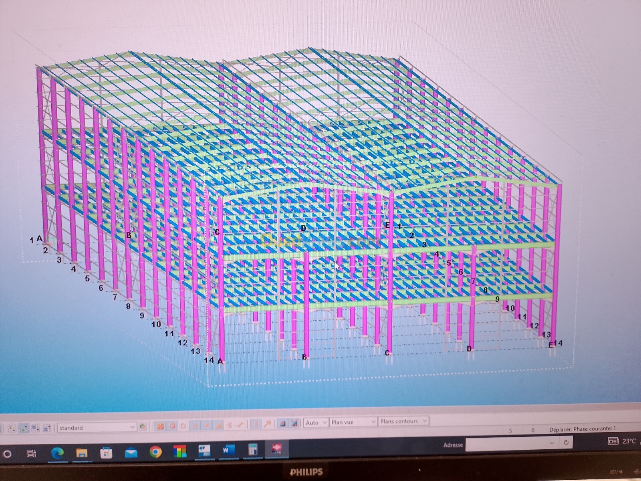Viewport: 641px width, 481px height.
Task: Open the "Plan vue" dropdown
Action: click(x=373, y=422)
